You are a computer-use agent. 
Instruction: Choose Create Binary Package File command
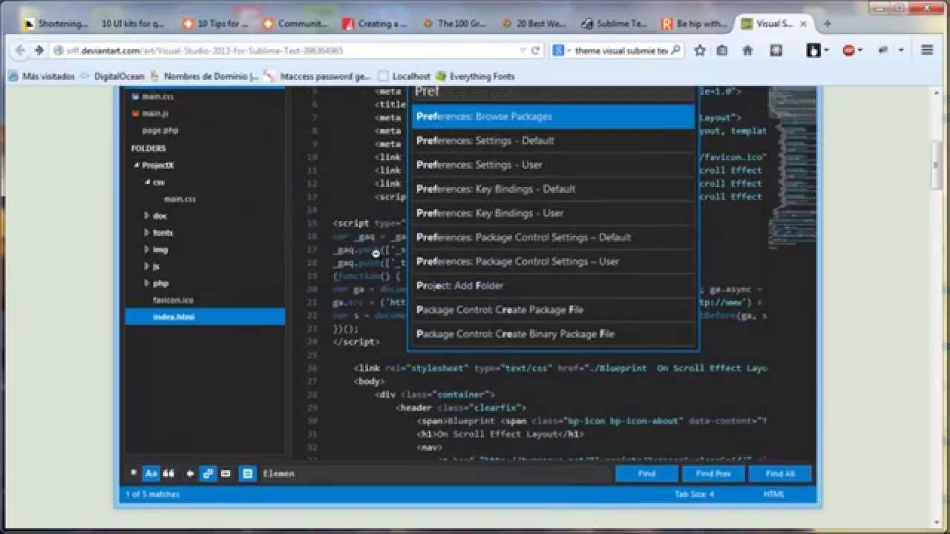[553, 334]
